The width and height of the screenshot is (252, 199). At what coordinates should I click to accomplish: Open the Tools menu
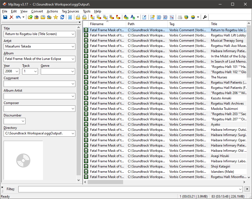tap(86, 11)
